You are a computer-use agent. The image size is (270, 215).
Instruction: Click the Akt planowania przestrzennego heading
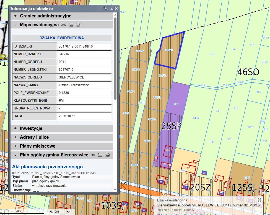(x=47, y=167)
